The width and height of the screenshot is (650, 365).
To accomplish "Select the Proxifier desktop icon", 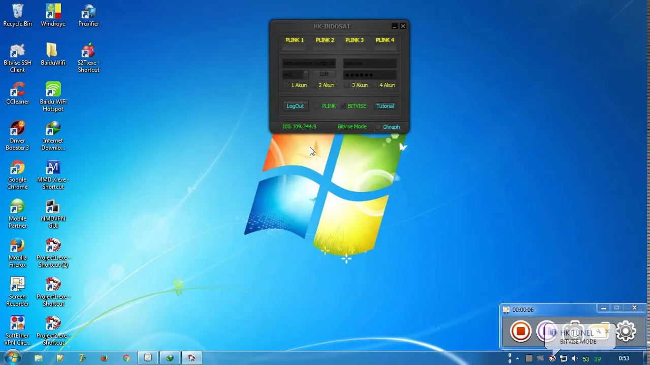I will 88,15.
